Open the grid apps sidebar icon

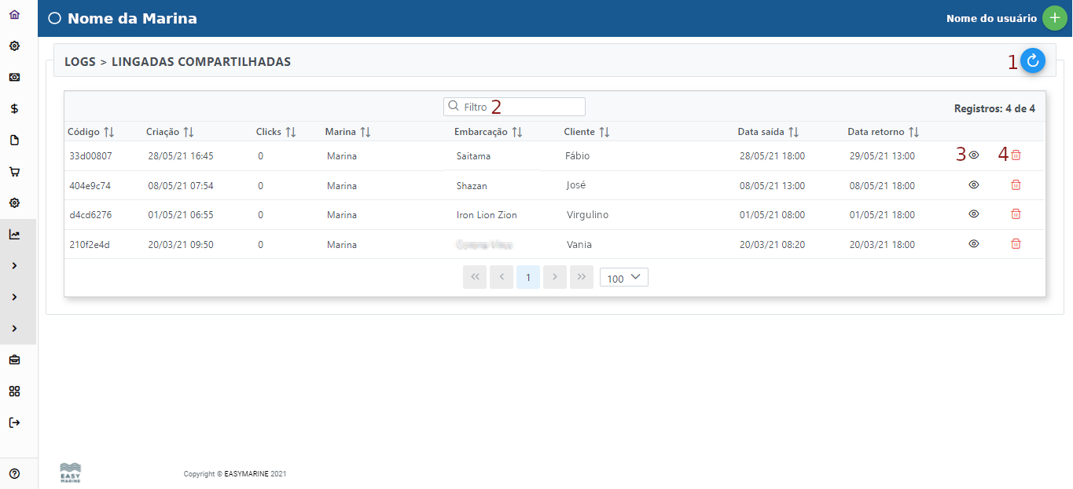14,392
